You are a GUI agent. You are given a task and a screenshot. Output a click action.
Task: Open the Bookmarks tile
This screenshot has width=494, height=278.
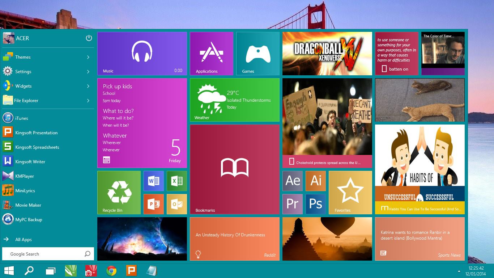(235, 169)
